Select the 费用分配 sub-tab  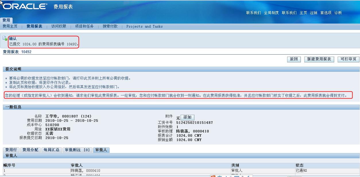click(x=30, y=150)
